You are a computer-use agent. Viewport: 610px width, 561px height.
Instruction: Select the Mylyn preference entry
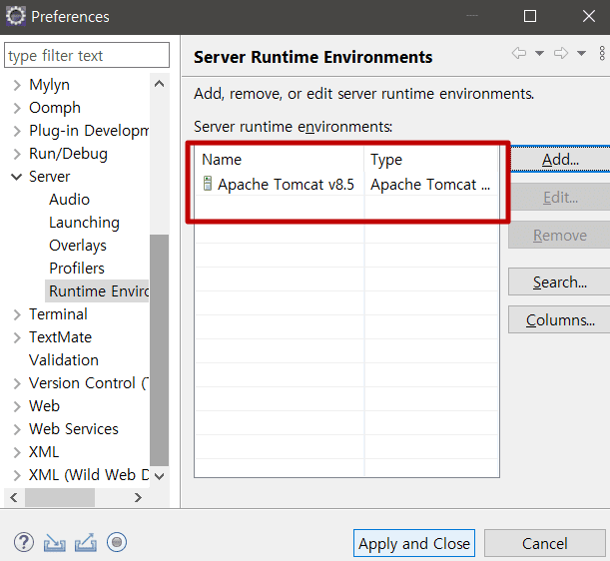point(49,85)
